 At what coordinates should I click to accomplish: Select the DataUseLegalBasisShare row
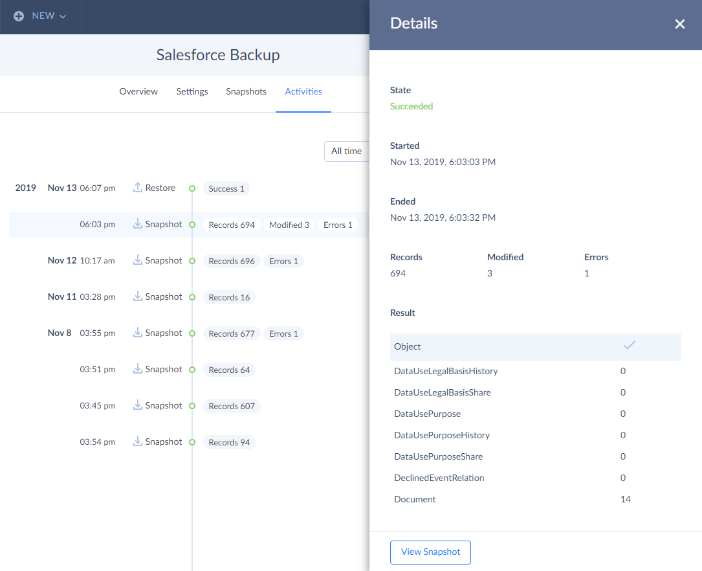(x=536, y=393)
